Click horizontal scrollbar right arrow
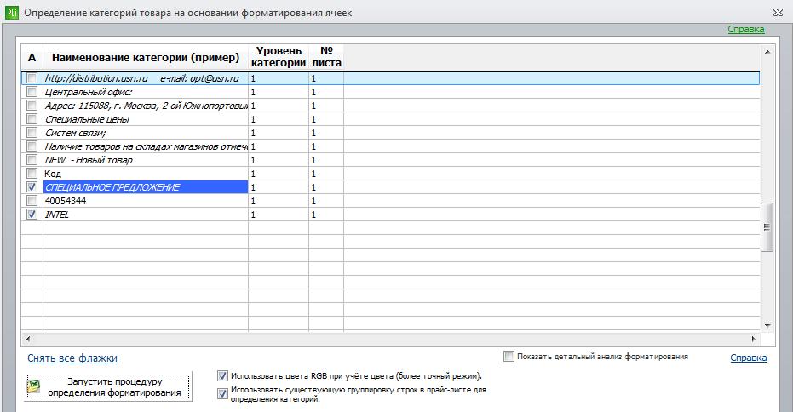The width and height of the screenshot is (793, 412). pos(753,339)
